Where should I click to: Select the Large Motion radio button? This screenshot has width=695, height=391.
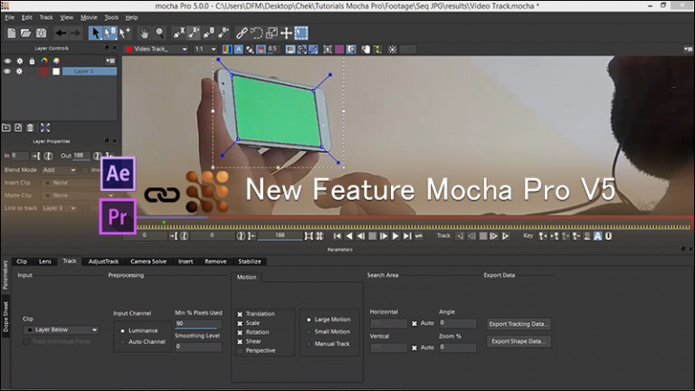click(309, 319)
